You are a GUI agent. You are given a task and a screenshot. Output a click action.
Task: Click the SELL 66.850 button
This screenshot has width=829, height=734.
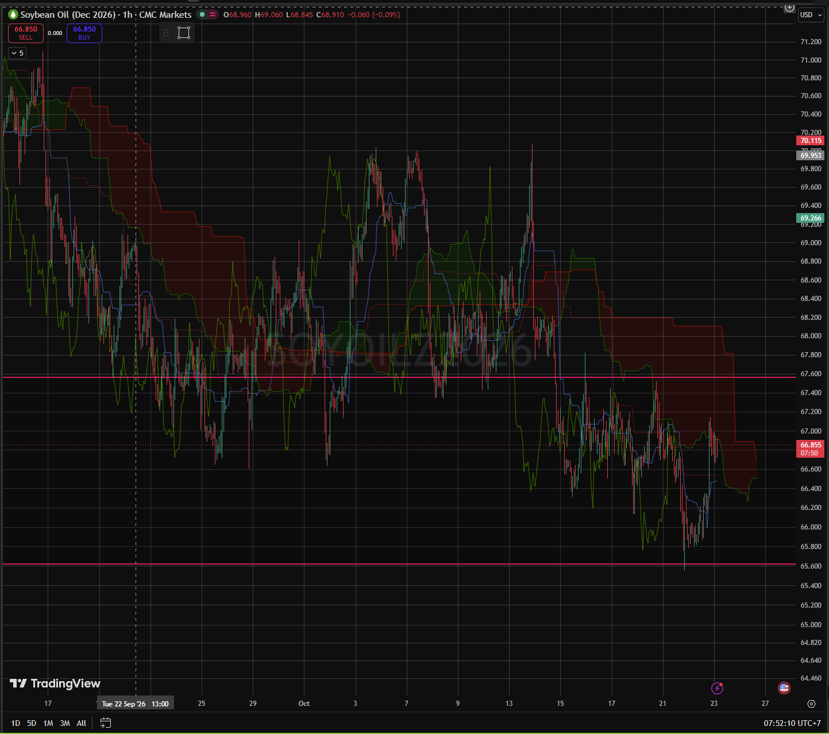tap(26, 33)
